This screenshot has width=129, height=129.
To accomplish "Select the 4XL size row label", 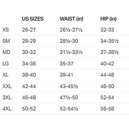I will click(7, 109).
